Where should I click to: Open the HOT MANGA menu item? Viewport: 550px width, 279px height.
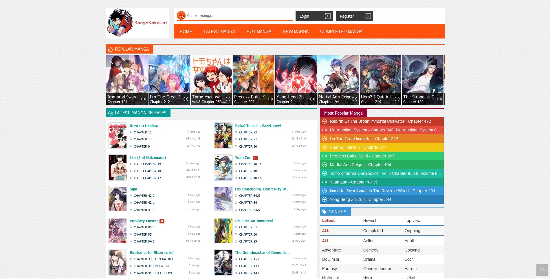tap(259, 32)
